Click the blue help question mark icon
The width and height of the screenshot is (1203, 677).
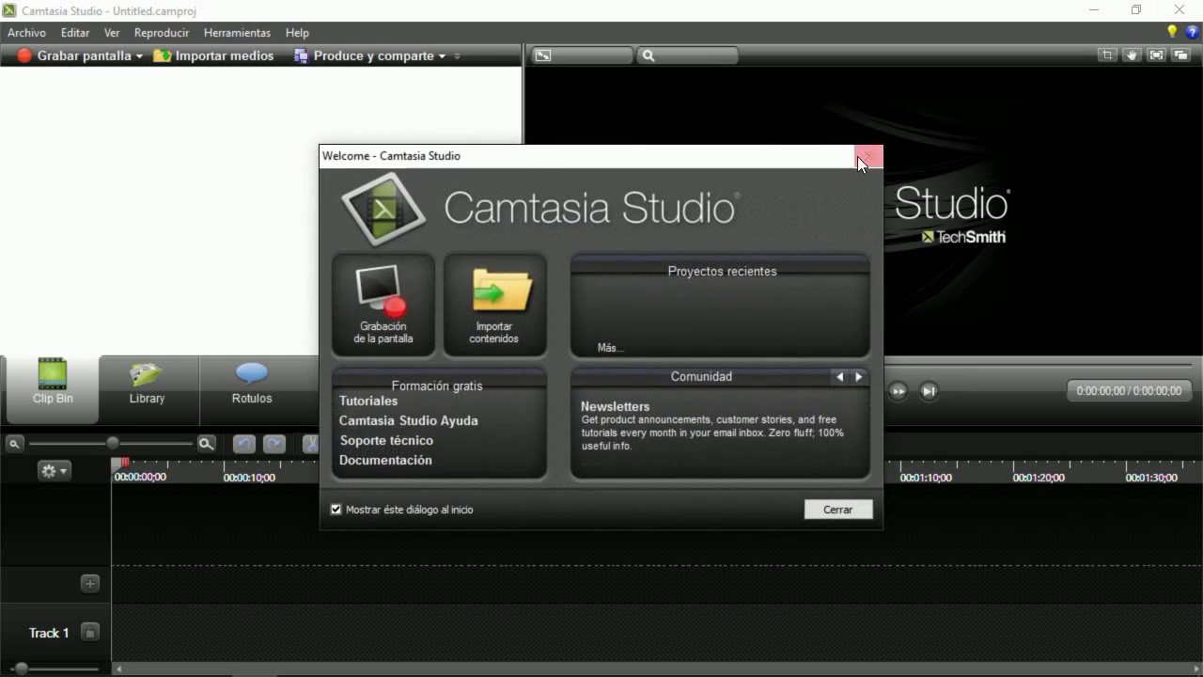pos(1192,32)
